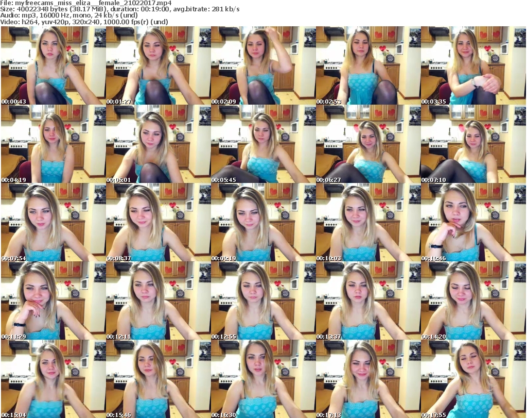Click the thumbnail marked 00:02:09
527x418 pixels.
(263, 65)
